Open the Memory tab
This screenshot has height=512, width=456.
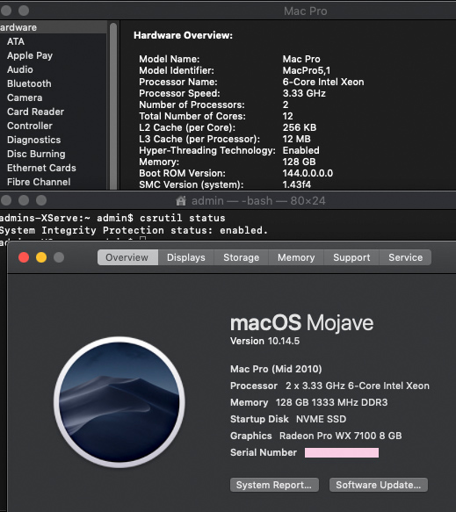point(296,257)
